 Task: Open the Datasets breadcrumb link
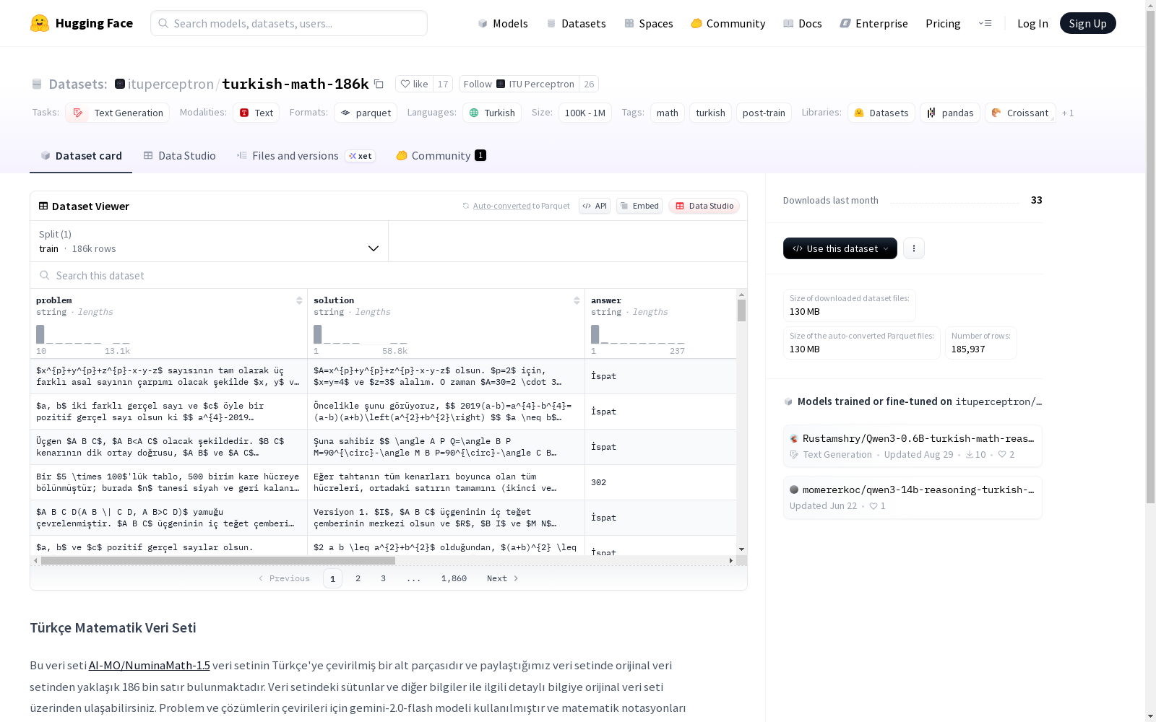(77, 84)
